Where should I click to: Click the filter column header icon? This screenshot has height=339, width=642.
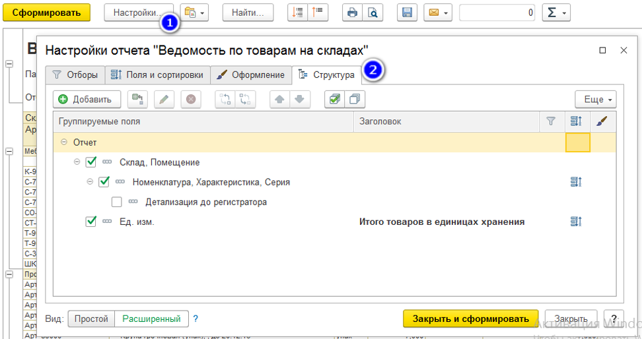tap(551, 121)
